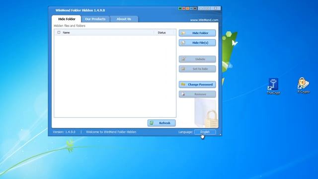Switch to the Hide Folder tab
The height and width of the screenshot is (179, 318).
click(x=67, y=19)
